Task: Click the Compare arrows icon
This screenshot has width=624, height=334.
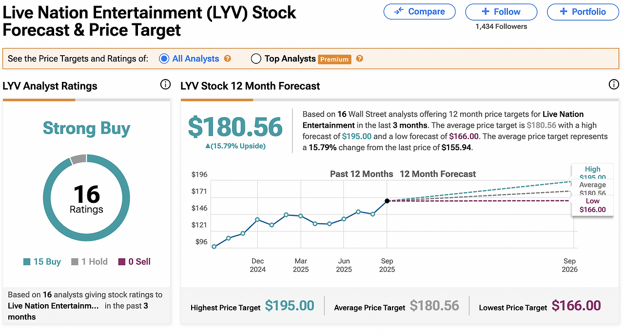Action: point(399,12)
